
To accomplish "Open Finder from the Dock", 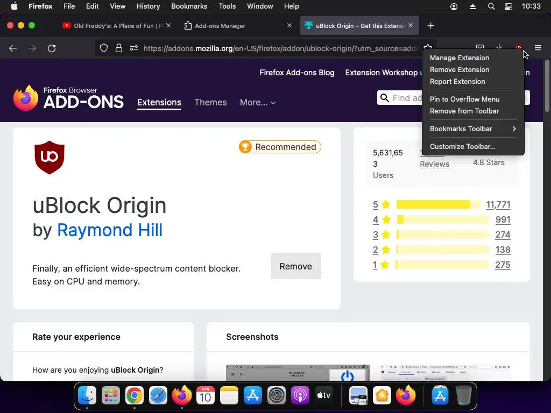I will point(87,395).
